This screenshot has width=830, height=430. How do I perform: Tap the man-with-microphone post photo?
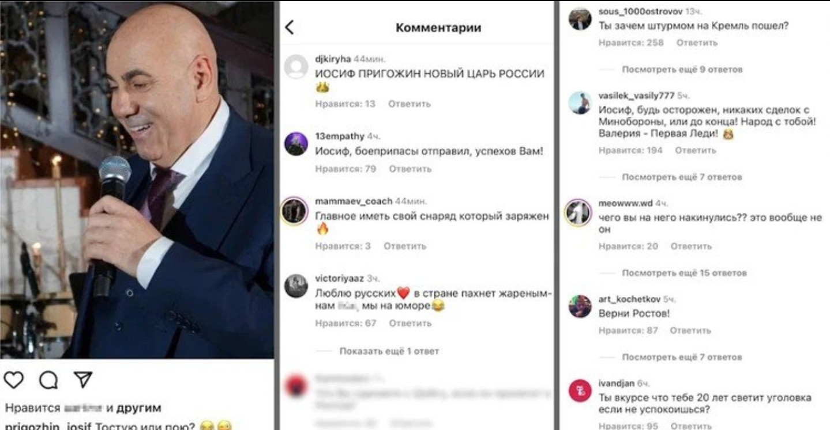click(x=137, y=180)
